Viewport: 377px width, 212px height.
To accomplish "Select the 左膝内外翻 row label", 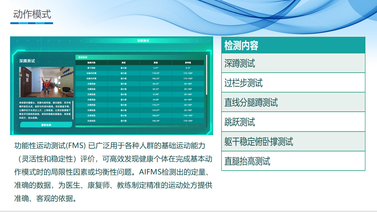I will [91, 73].
